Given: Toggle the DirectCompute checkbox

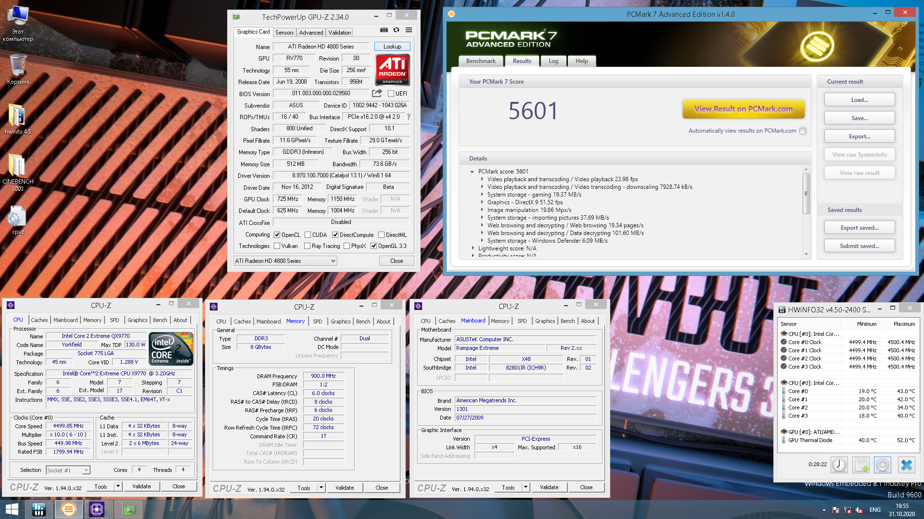Looking at the screenshot, I should tap(335, 235).
